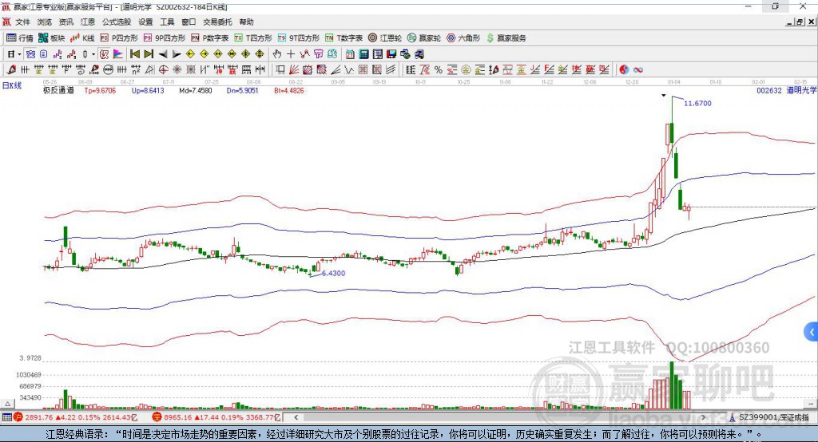Open the 六角形 hexagon tool
This screenshot has height=442, width=818.
tap(463, 38)
